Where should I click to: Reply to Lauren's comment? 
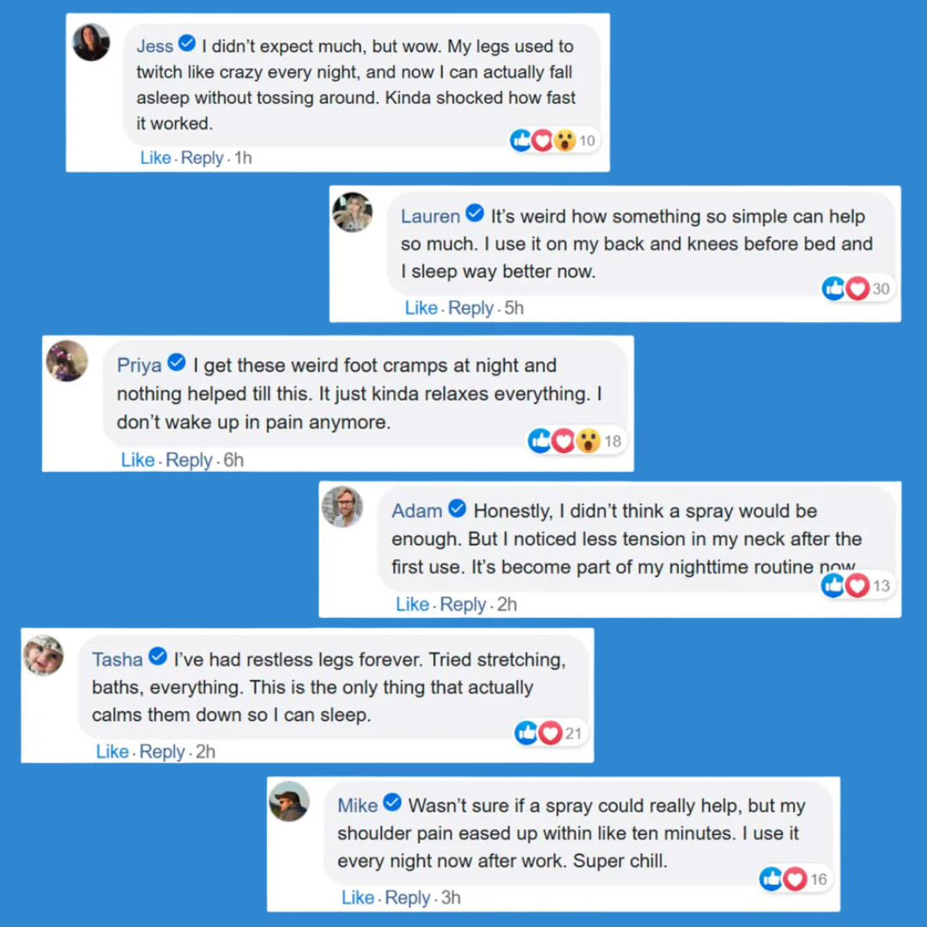(470, 308)
